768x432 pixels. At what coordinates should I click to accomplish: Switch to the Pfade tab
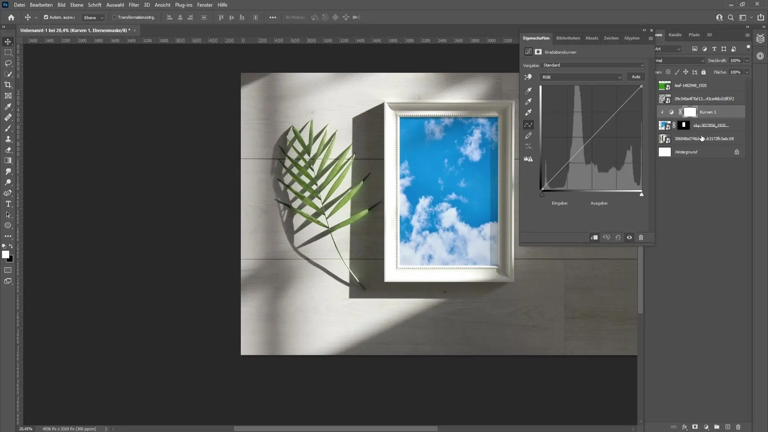tap(694, 35)
